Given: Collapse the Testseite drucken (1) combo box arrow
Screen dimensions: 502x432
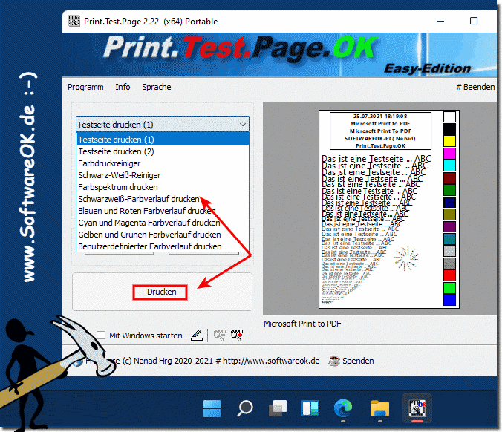Looking at the screenshot, I should tap(243, 125).
